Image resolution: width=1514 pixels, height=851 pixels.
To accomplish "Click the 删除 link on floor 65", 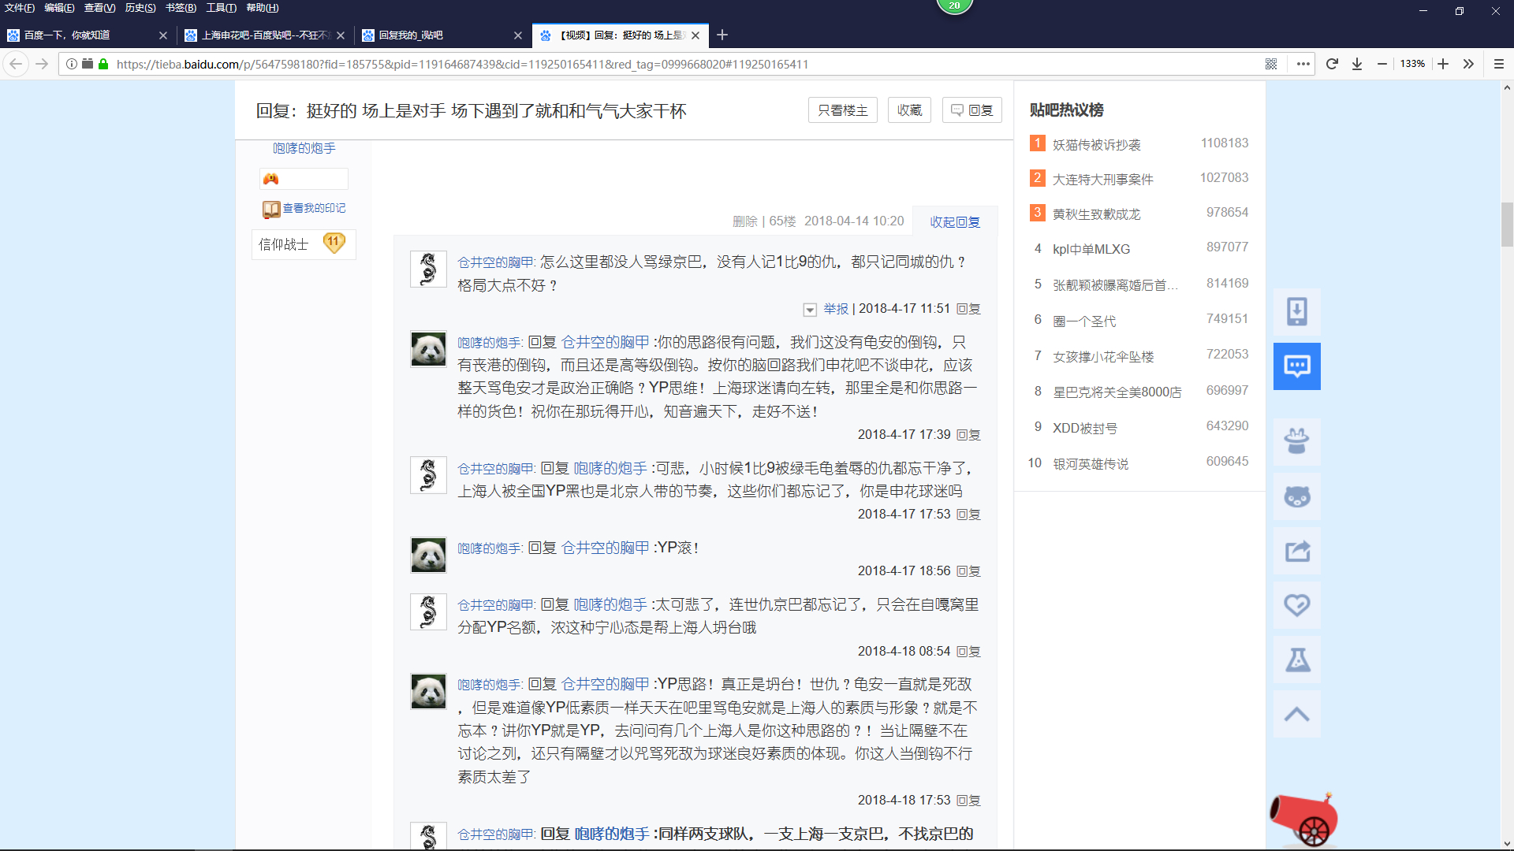I will pos(744,221).
